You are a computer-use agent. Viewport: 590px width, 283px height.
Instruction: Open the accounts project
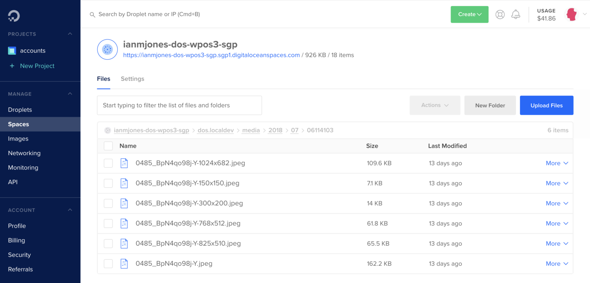pyautogui.click(x=33, y=50)
